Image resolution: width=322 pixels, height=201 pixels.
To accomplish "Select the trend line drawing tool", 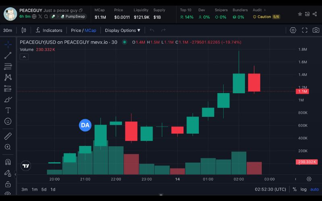I will point(8,55).
